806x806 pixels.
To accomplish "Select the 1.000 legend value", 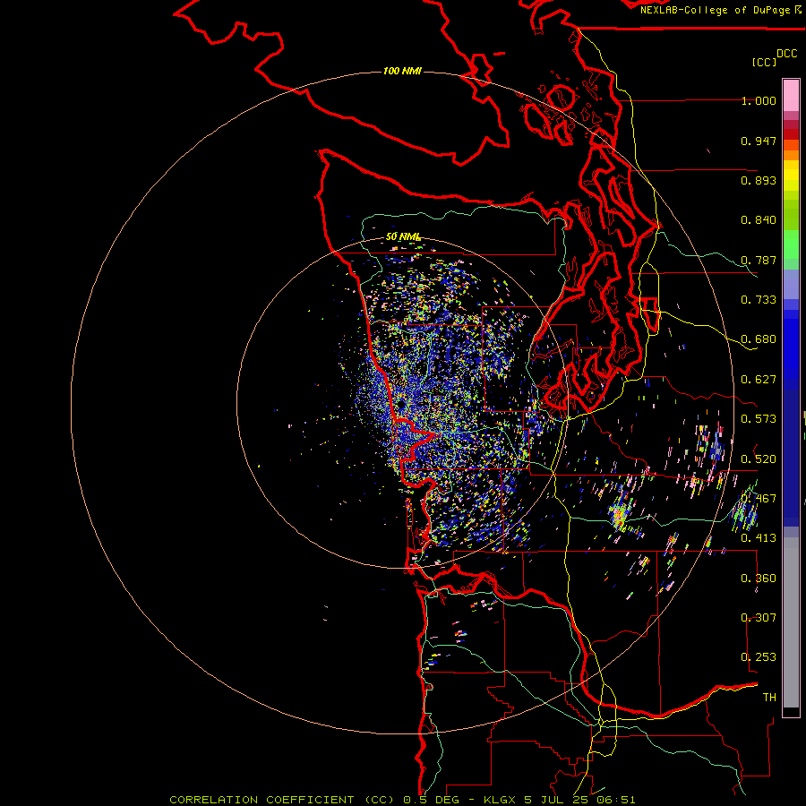I will tap(759, 100).
